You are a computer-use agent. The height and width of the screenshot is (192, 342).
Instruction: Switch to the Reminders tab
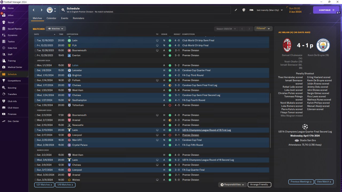pos(79,18)
